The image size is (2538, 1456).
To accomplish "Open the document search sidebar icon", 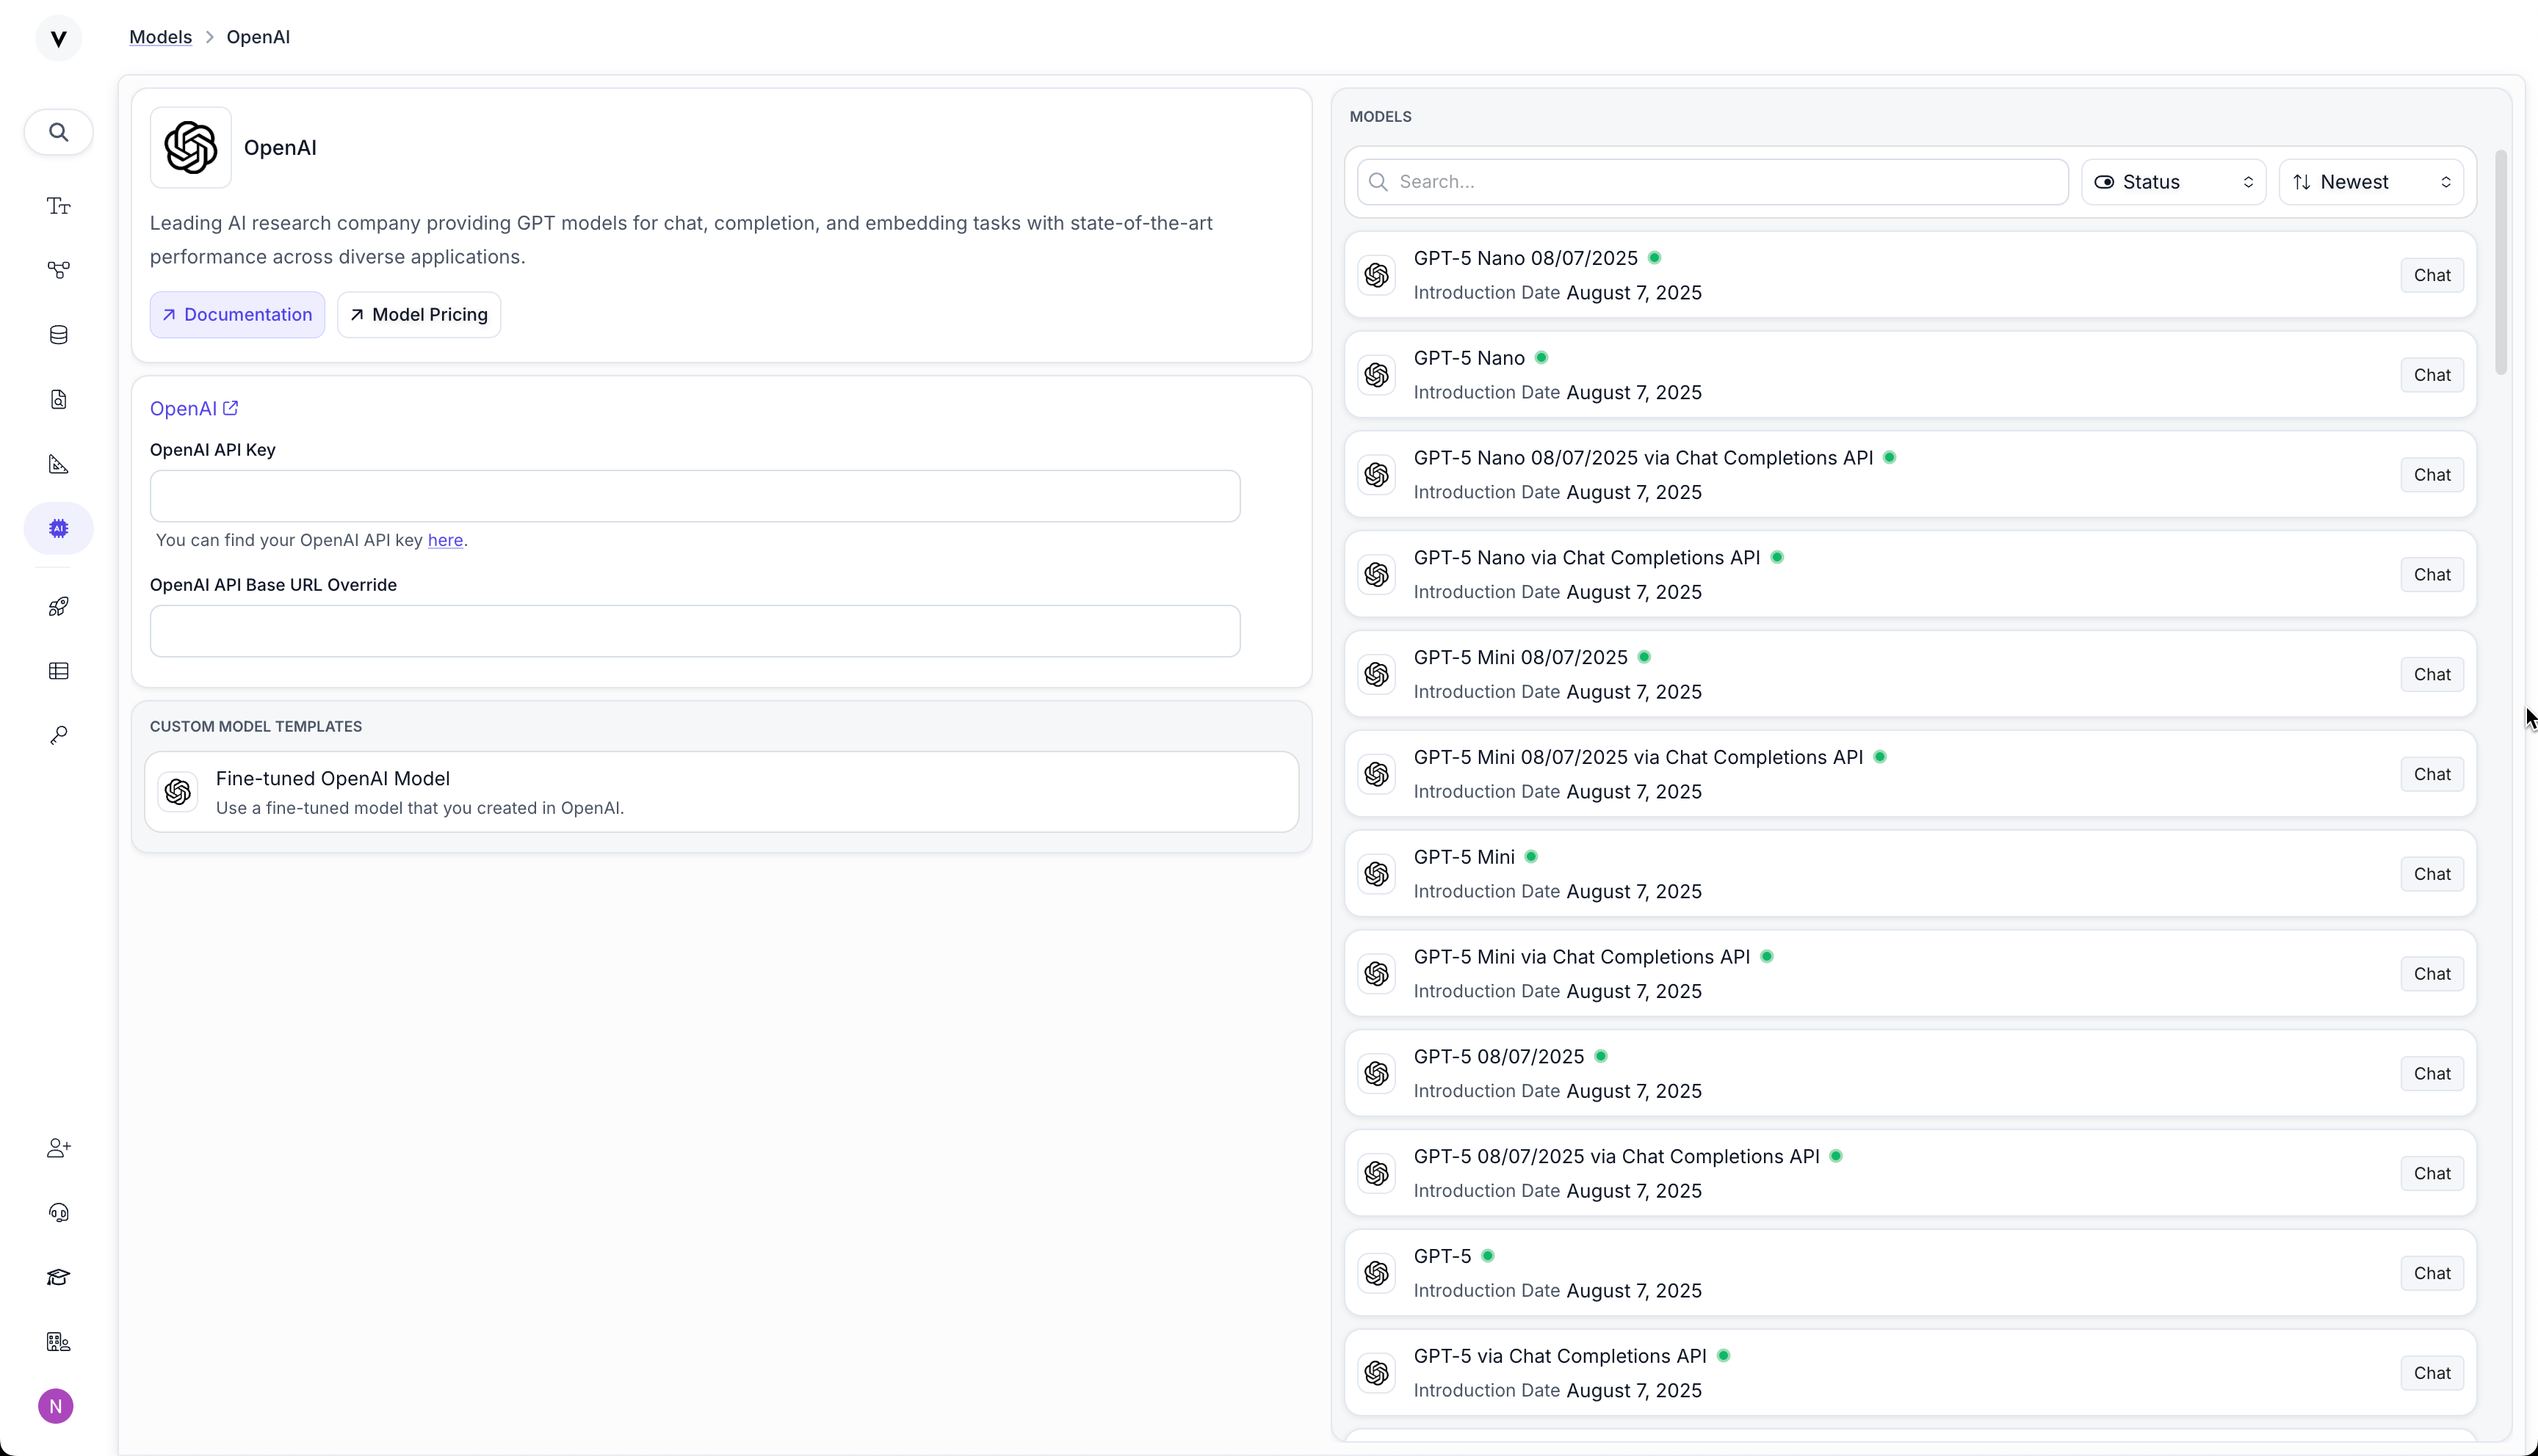I will click(59, 400).
